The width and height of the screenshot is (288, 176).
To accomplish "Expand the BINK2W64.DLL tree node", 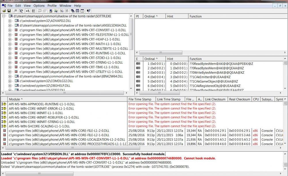I will [x=10, y=76].
